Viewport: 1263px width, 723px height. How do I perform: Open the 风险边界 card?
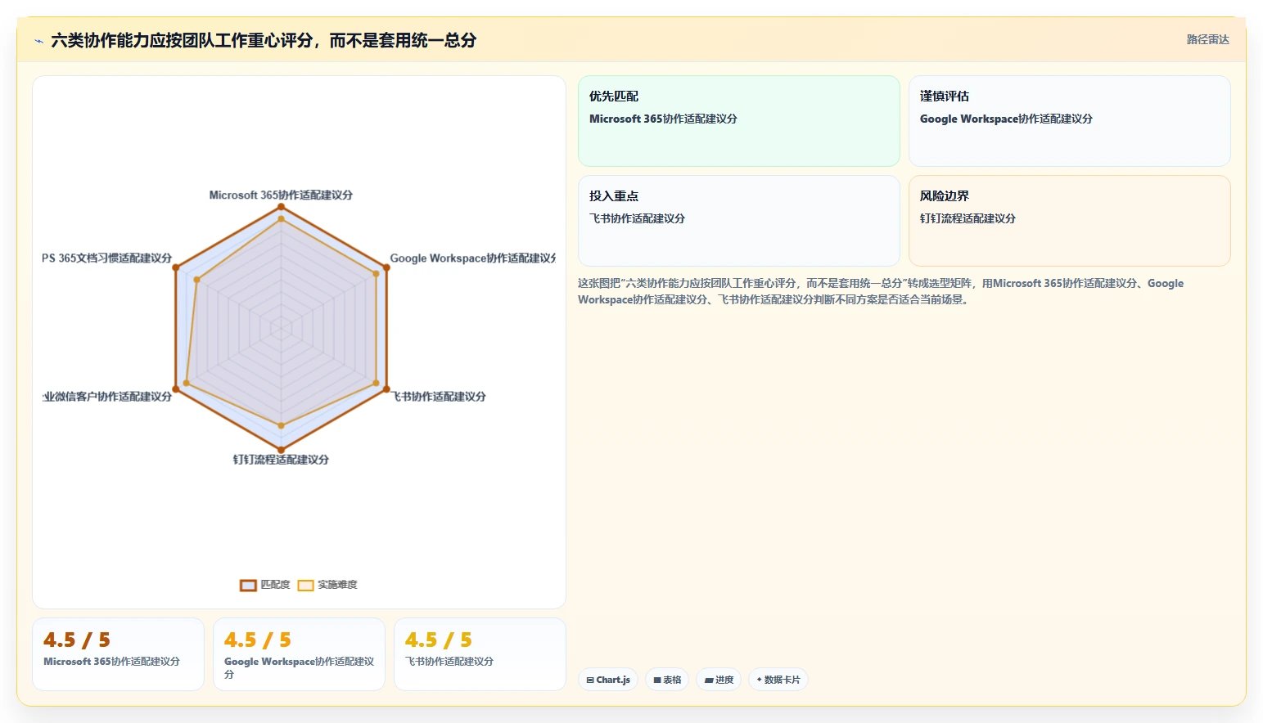(1069, 221)
